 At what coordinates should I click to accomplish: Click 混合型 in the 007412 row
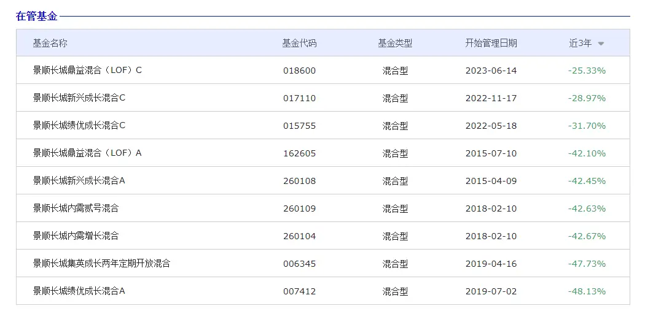click(x=396, y=291)
